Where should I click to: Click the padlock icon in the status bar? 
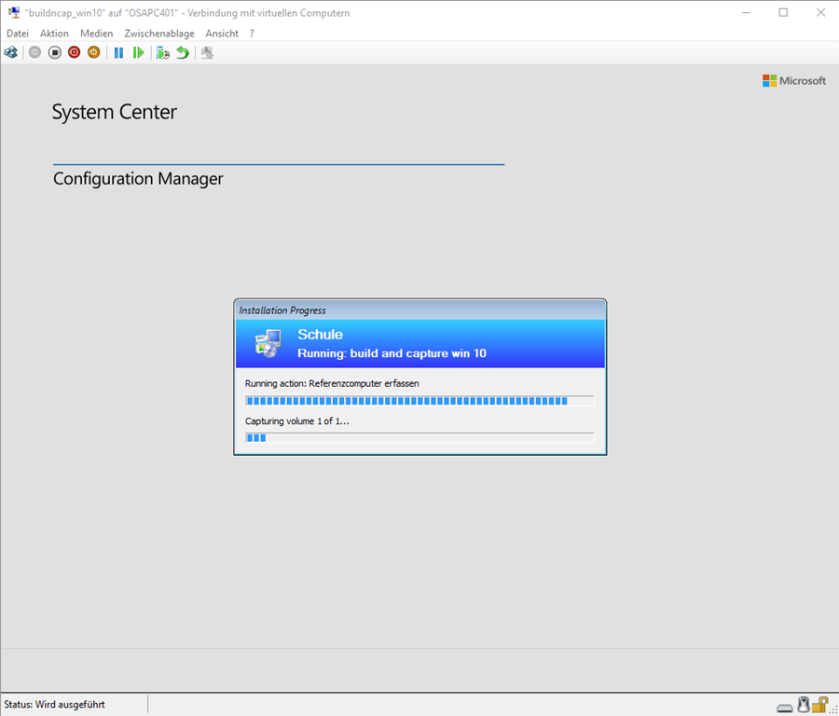click(820, 705)
